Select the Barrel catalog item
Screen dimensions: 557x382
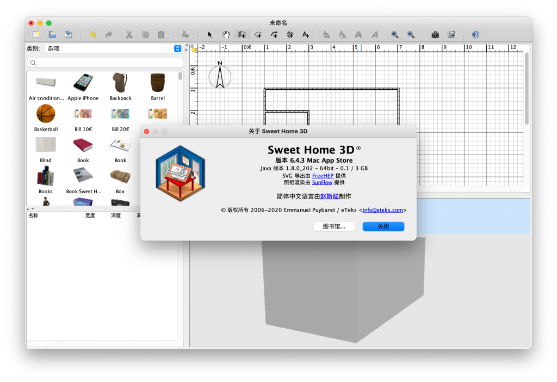point(158,87)
